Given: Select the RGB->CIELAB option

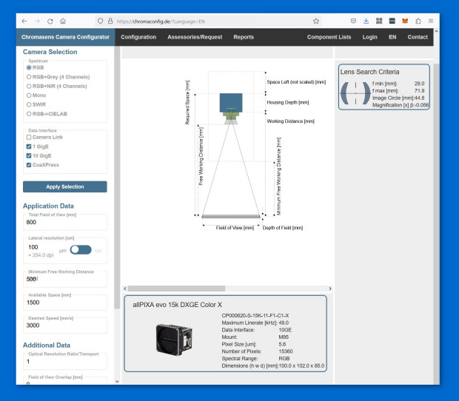Looking at the screenshot, I should click(x=29, y=114).
